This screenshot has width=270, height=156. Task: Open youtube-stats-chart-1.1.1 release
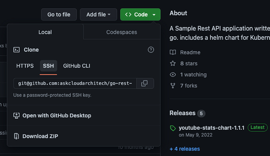tap(212, 128)
